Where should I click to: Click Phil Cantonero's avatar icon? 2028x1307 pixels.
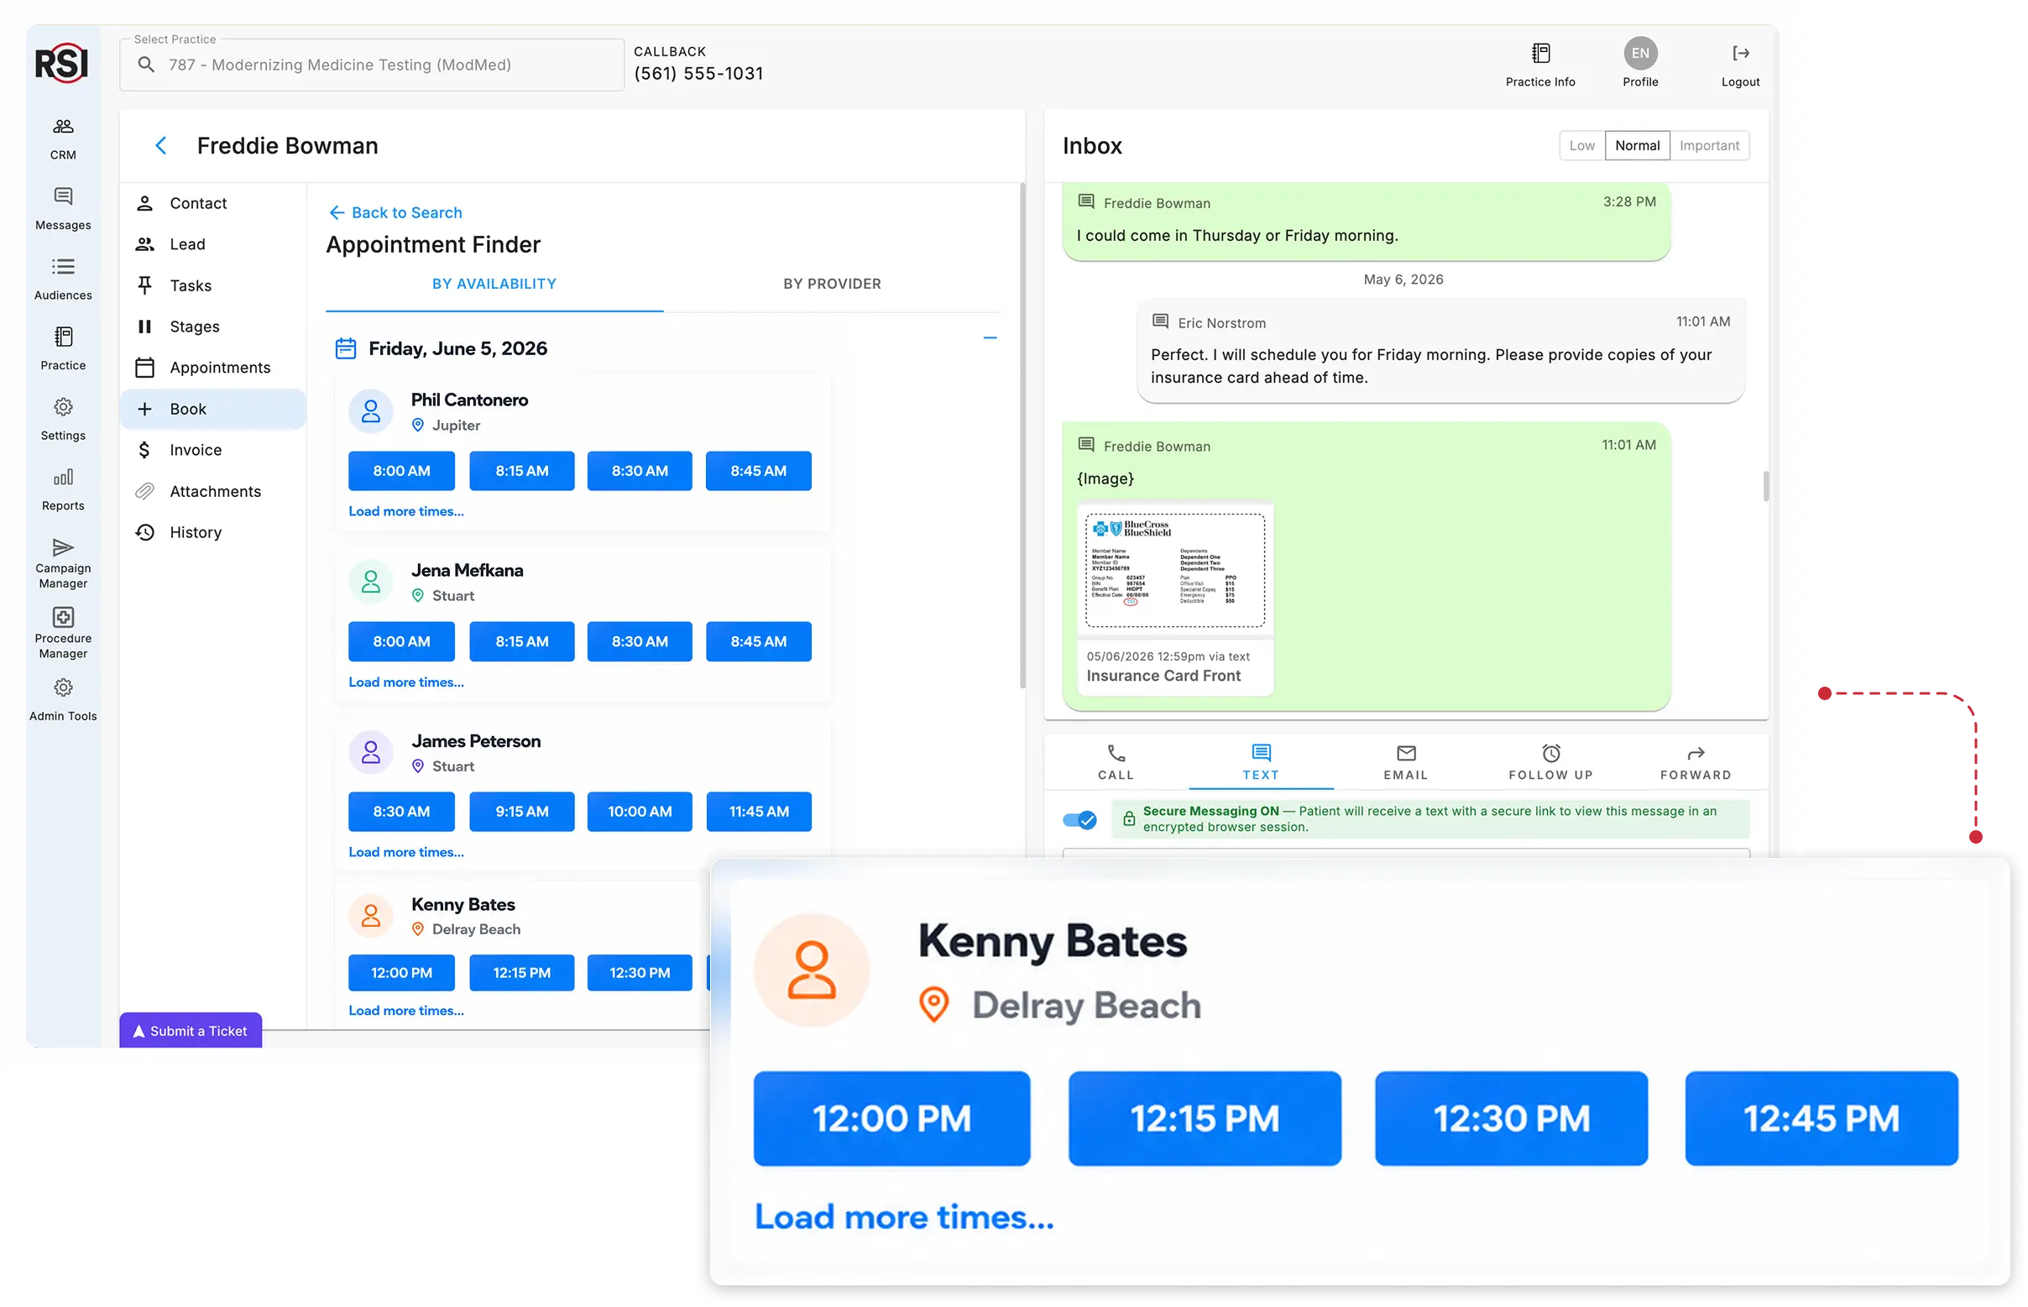371,411
